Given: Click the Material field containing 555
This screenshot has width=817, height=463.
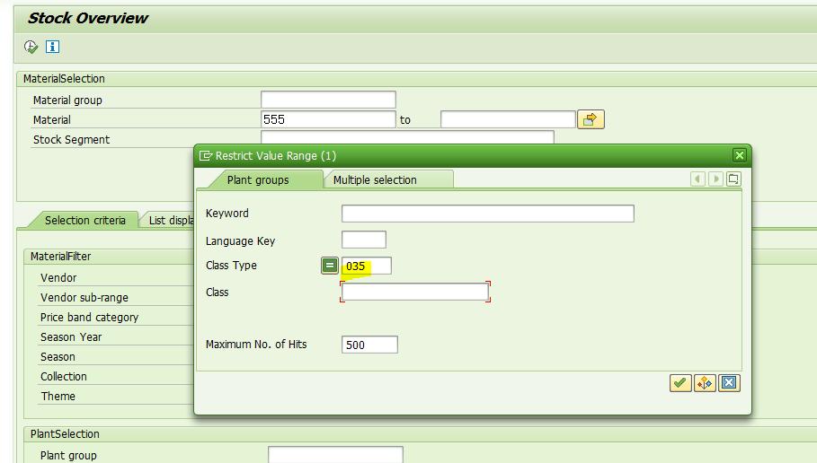Looking at the screenshot, I should click(328, 119).
